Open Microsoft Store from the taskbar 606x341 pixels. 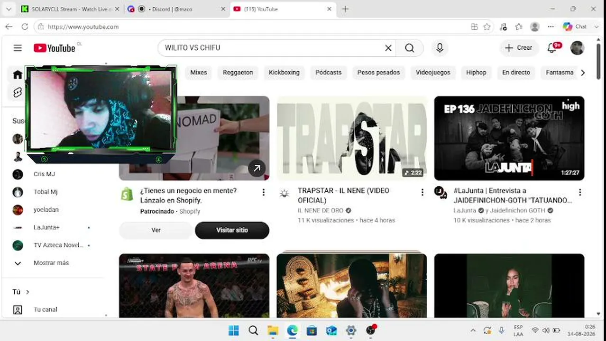click(x=312, y=331)
